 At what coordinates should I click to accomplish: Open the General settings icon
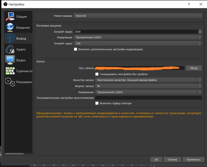[10, 17]
